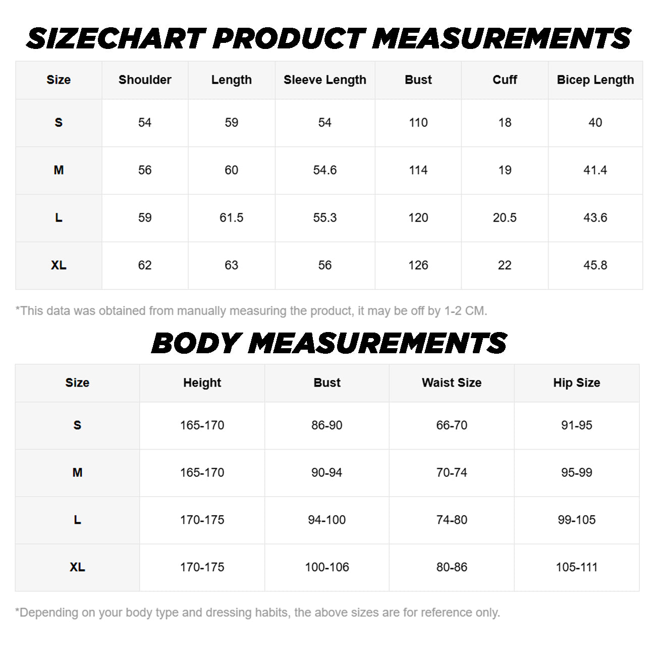This screenshot has height=656, width=656.
Task: Click the Body Measurements heading
Action: (x=329, y=343)
